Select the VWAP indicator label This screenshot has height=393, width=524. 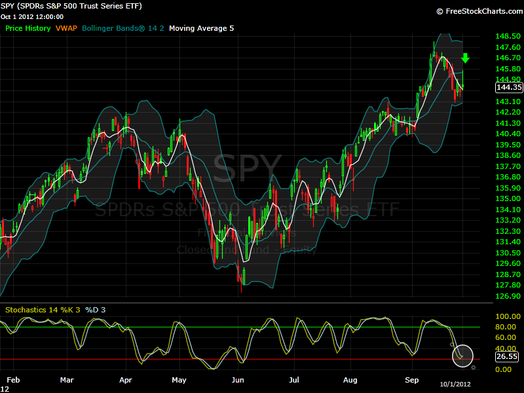tap(66, 28)
